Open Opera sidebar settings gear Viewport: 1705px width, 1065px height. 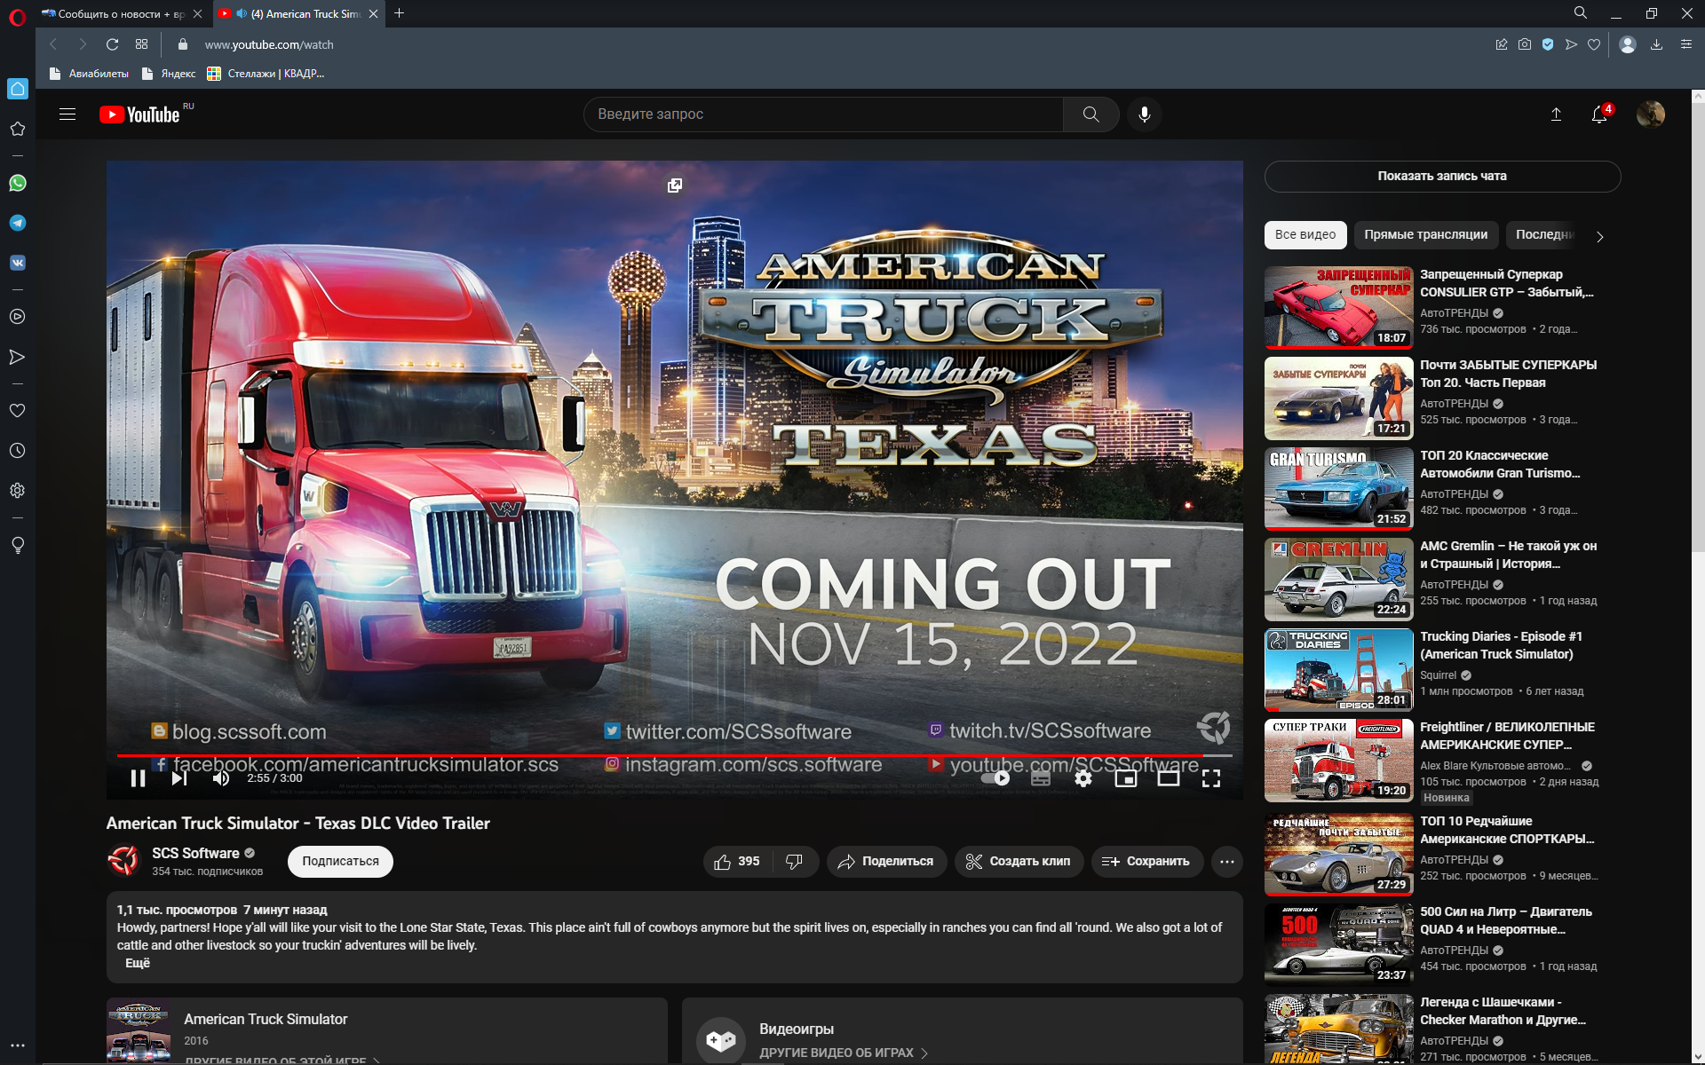pyautogui.click(x=17, y=491)
